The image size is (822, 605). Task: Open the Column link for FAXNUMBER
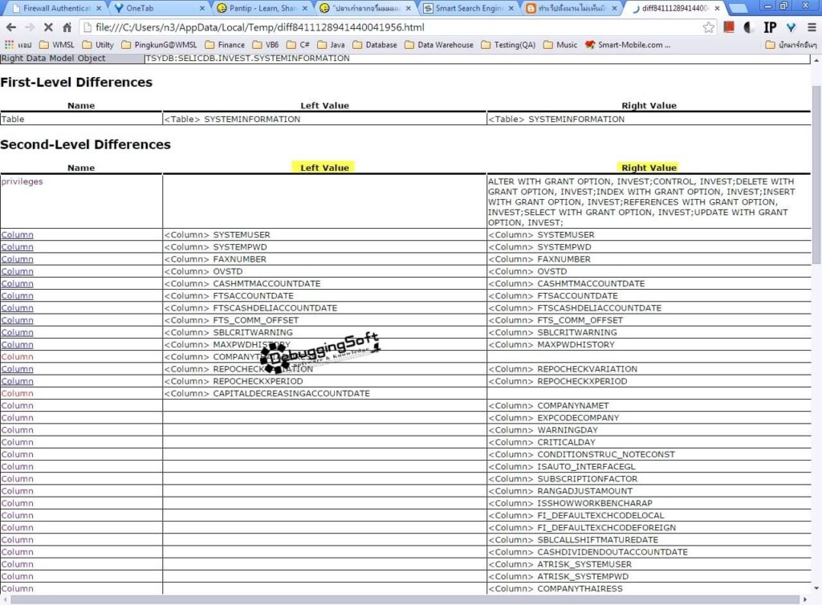(18, 259)
